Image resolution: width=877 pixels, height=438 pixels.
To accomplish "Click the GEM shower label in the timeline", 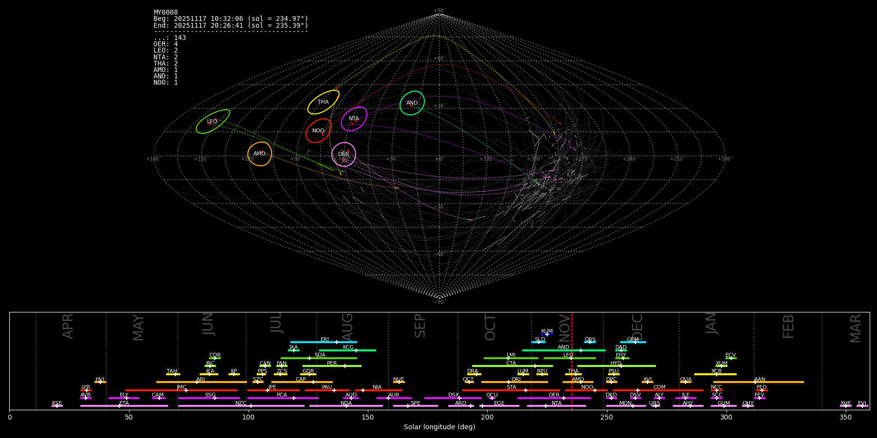I will [x=633, y=340].
